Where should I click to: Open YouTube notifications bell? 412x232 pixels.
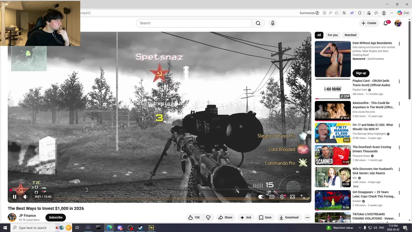point(386,23)
